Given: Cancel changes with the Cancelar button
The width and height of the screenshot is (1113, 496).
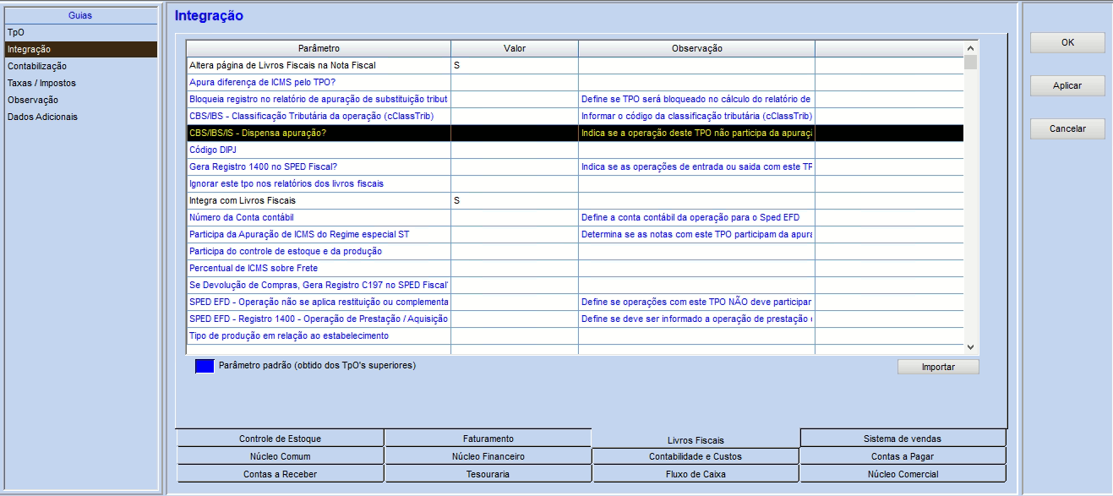Looking at the screenshot, I should 1067,129.
